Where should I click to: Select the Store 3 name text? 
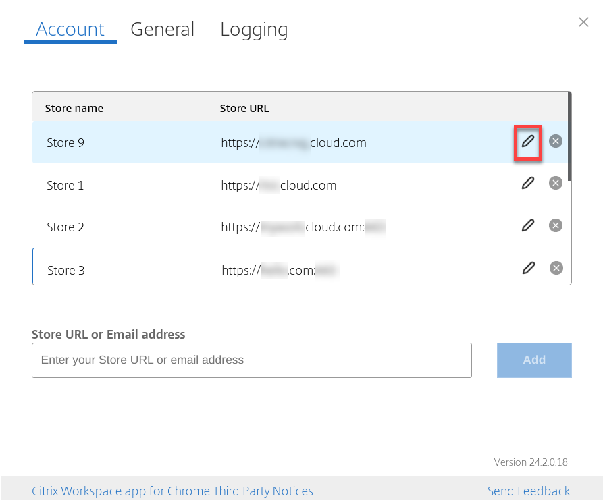coord(66,270)
